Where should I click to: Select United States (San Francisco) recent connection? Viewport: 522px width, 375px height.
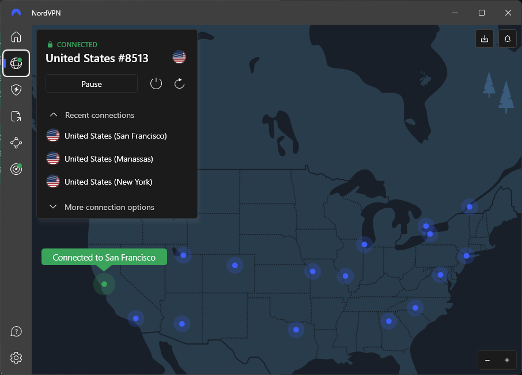click(x=116, y=136)
